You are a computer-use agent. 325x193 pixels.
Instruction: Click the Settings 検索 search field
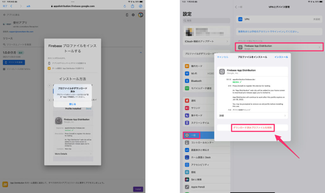click(x=206, y=21)
